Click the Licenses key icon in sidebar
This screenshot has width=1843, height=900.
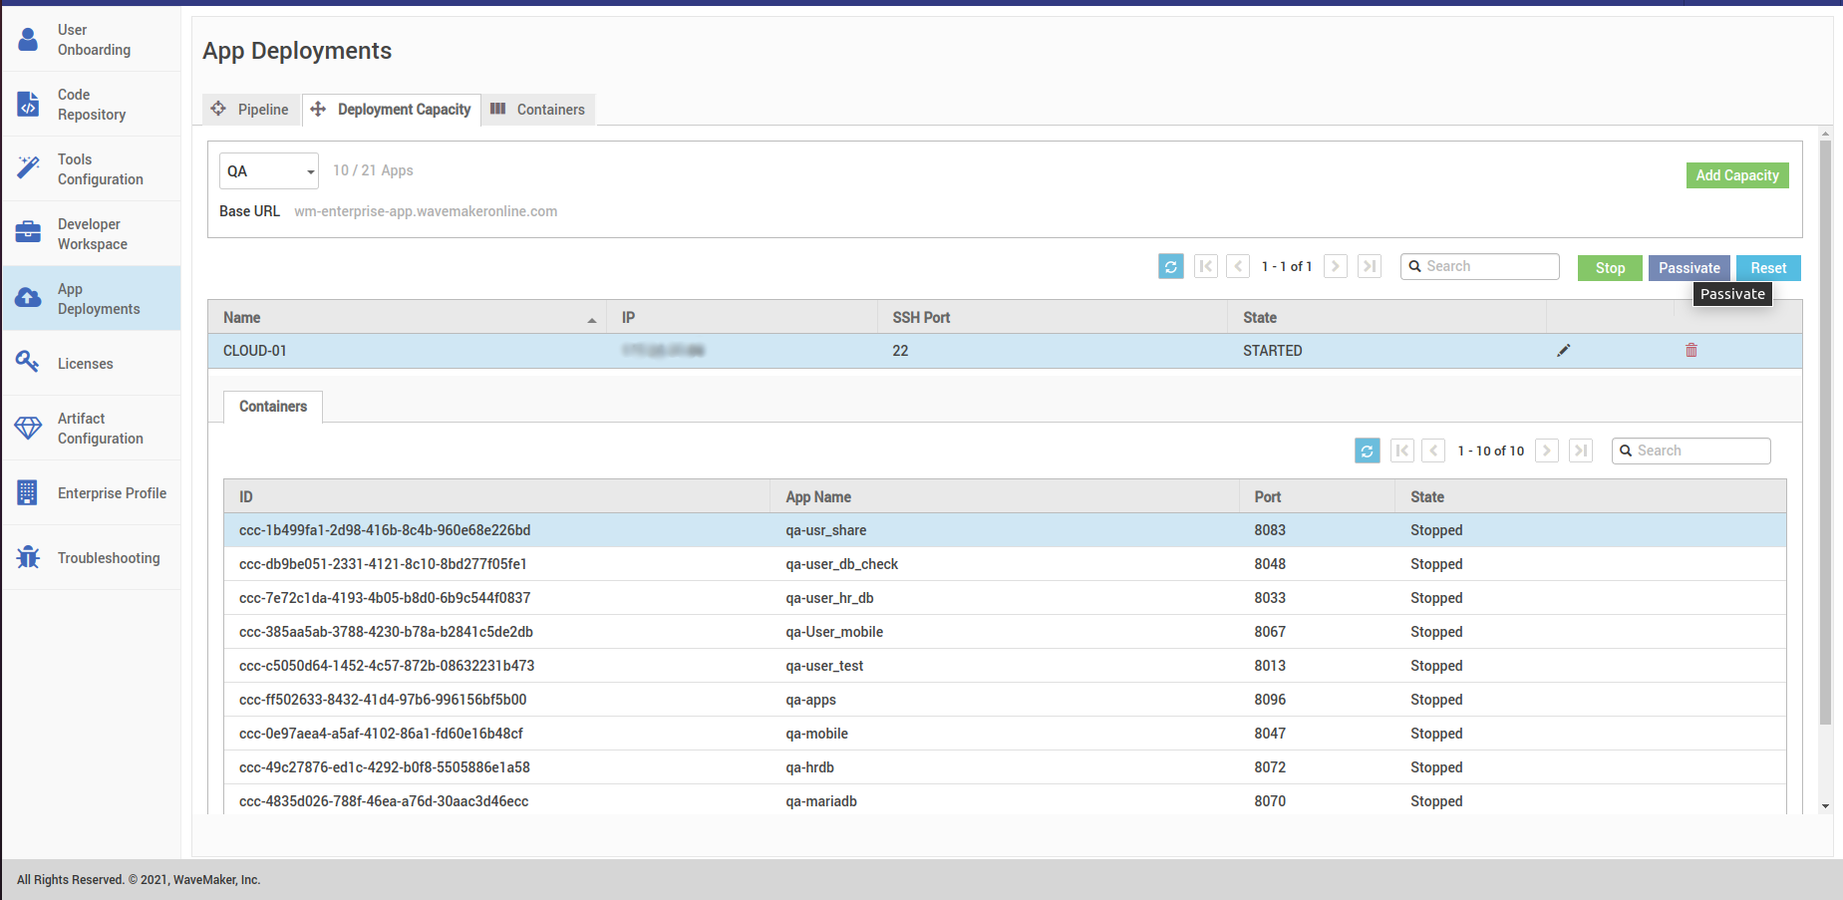[x=28, y=363]
